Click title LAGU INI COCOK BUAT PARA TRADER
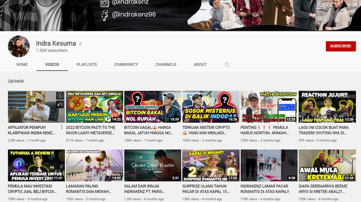This screenshot has height=202, width=361. (323, 130)
